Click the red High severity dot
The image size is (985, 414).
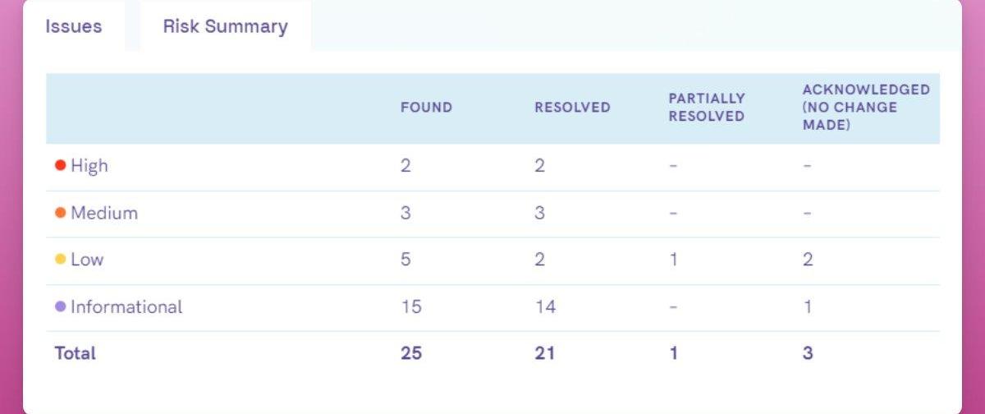tap(60, 165)
